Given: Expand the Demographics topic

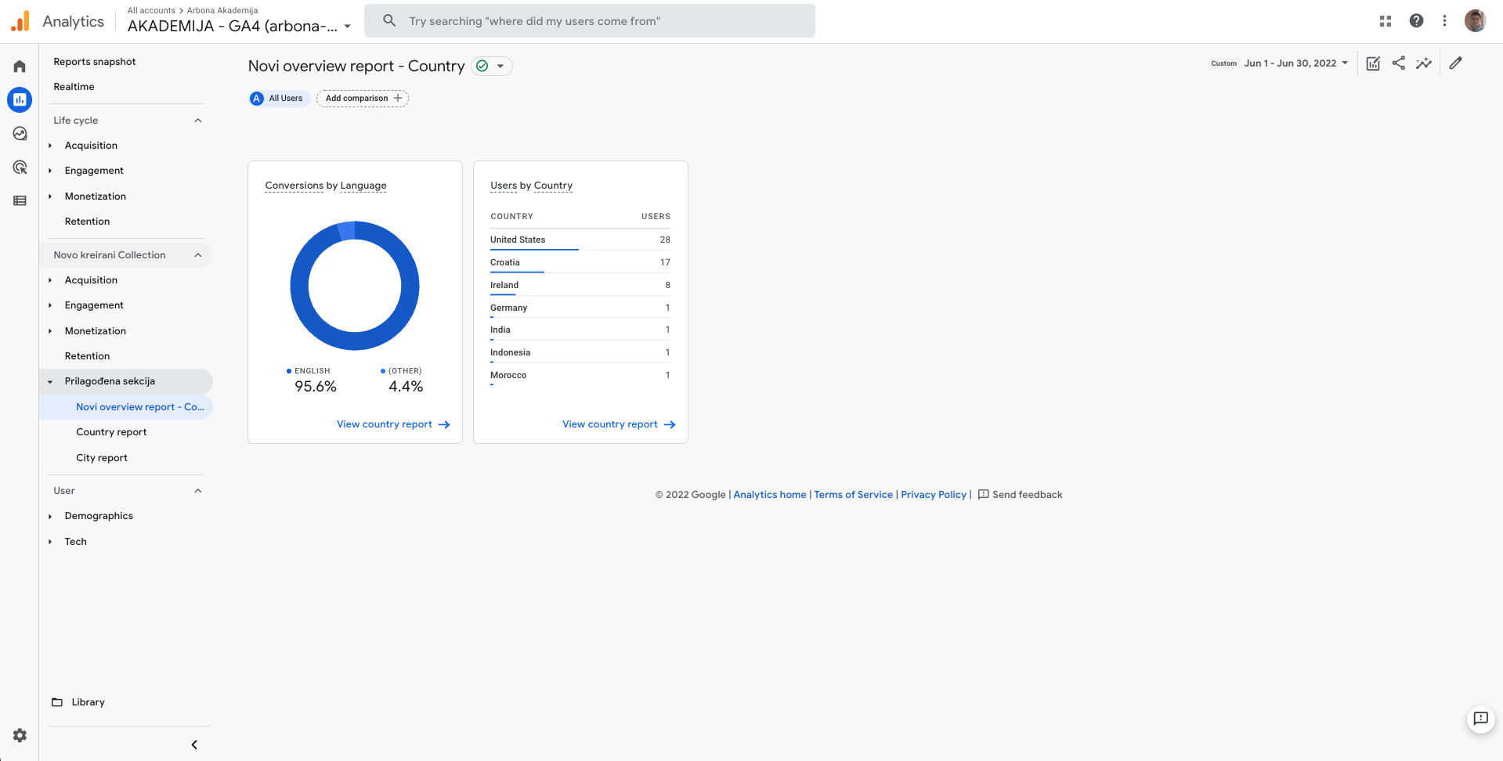Looking at the screenshot, I should (x=50, y=517).
